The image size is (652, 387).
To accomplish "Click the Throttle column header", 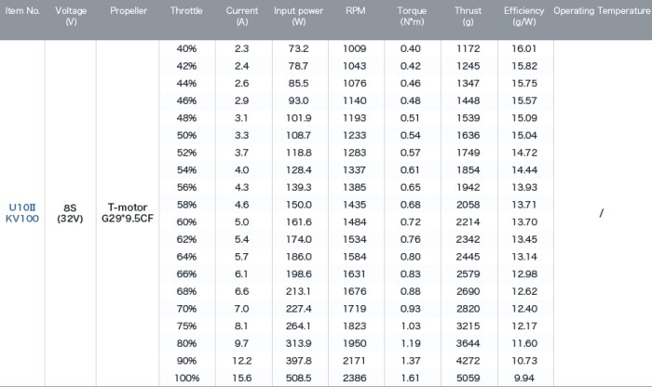I will click(186, 11).
